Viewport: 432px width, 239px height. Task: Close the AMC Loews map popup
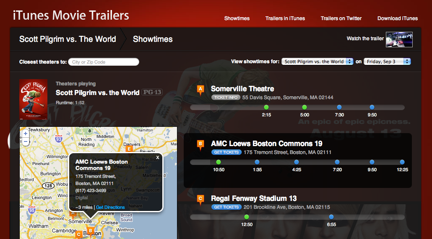(x=158, y=157)
